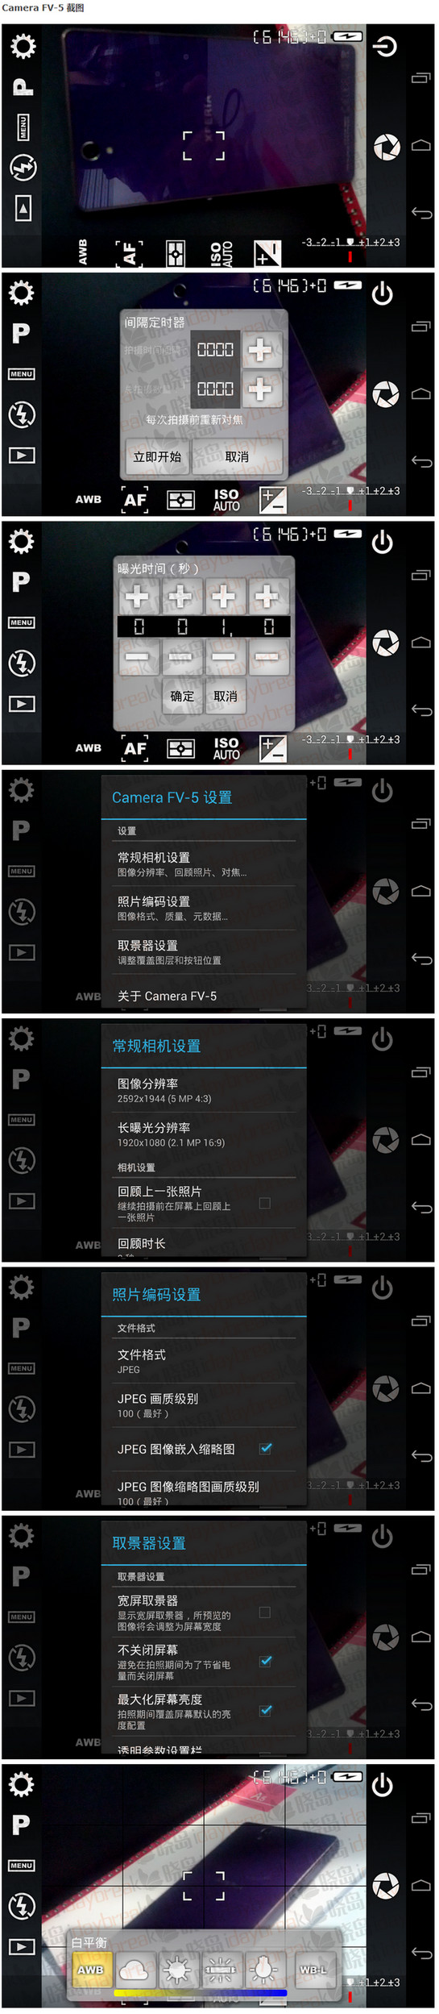This screenshot has width=439, height=2014.
Task: Open the 长曝光分辨率 selection list
Action: 200,1134
